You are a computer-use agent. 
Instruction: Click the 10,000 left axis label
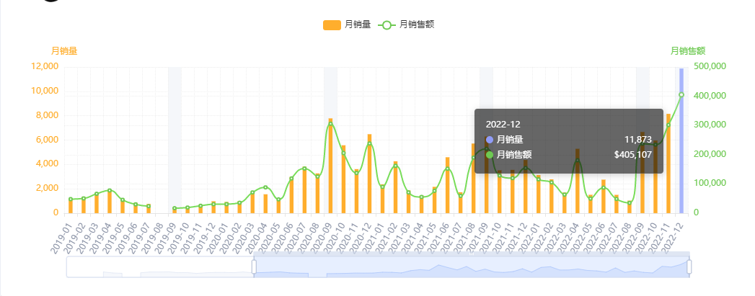click(44, 91)
